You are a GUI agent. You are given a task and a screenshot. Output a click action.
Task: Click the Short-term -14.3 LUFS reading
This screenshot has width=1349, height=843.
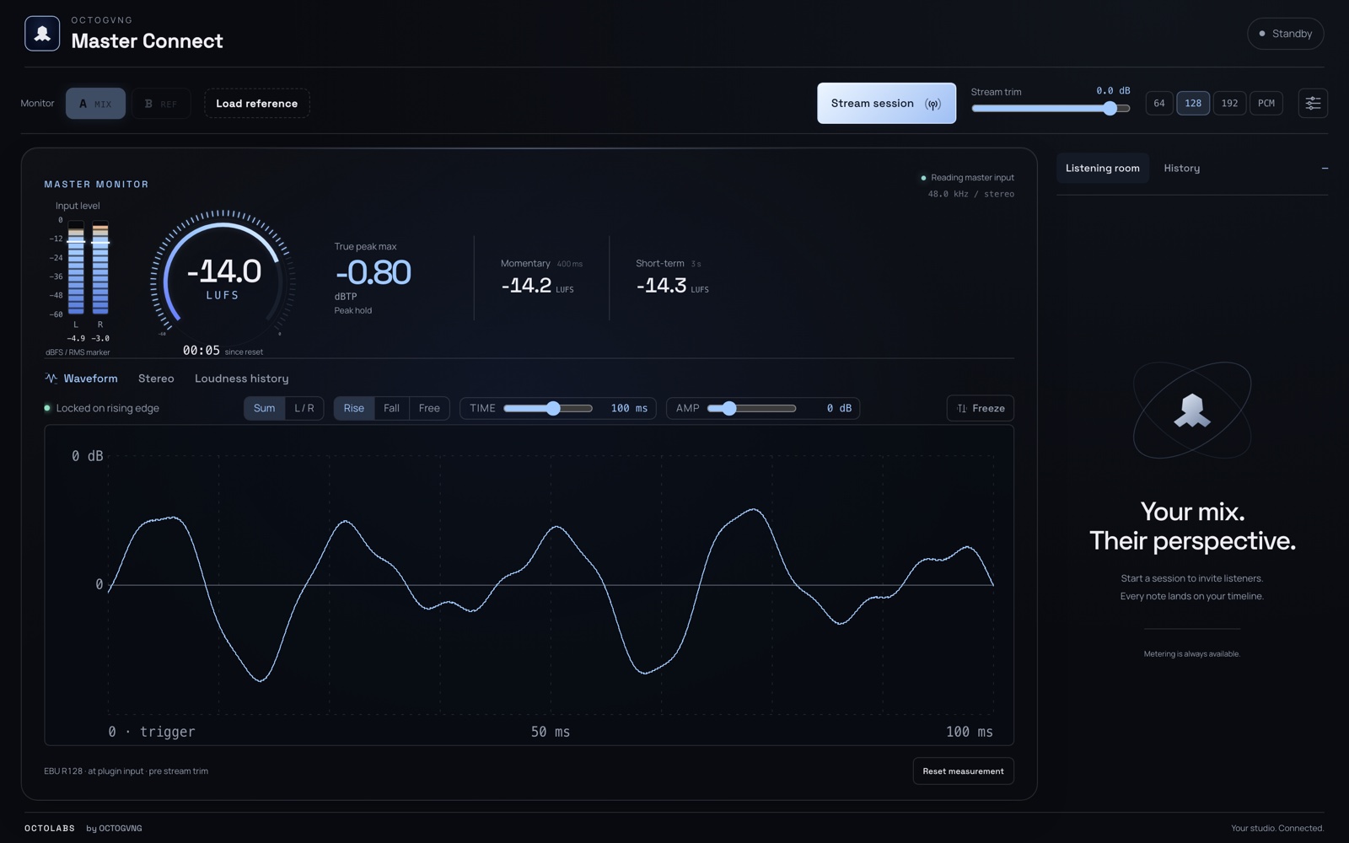[x=672, y=286]
